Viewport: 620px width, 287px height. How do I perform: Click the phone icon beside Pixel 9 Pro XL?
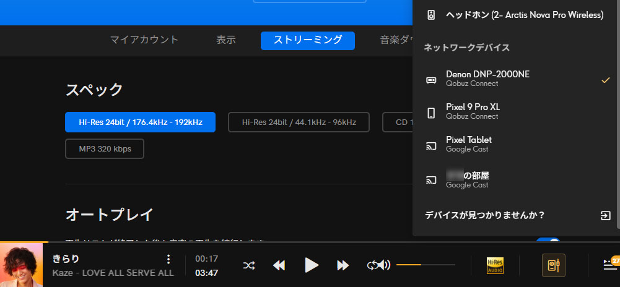pyautogui.click(x=431, y=113)
